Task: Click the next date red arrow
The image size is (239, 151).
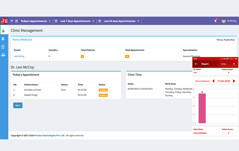Action: 234,81
